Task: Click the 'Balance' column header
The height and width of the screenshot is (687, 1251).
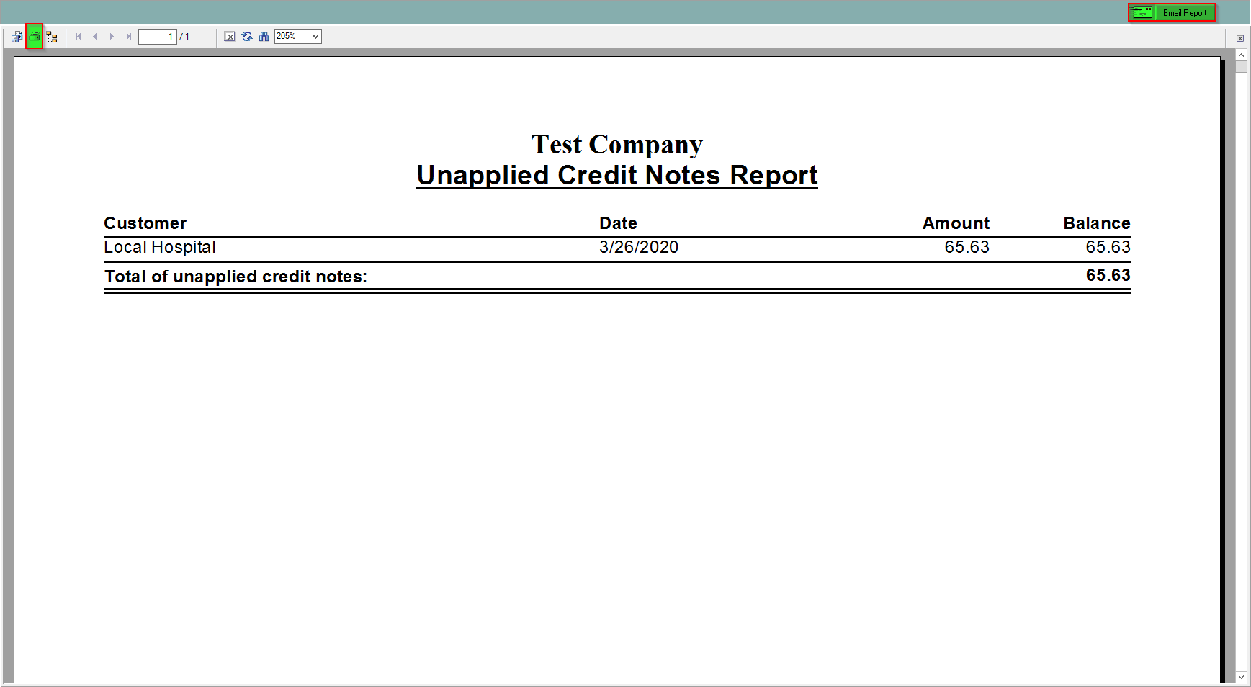Action: (1097, 223)
